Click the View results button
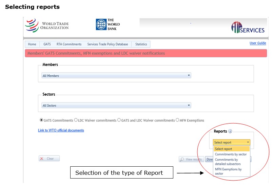The height and width of the screenshot is (186, 273). tap(191, 159)
